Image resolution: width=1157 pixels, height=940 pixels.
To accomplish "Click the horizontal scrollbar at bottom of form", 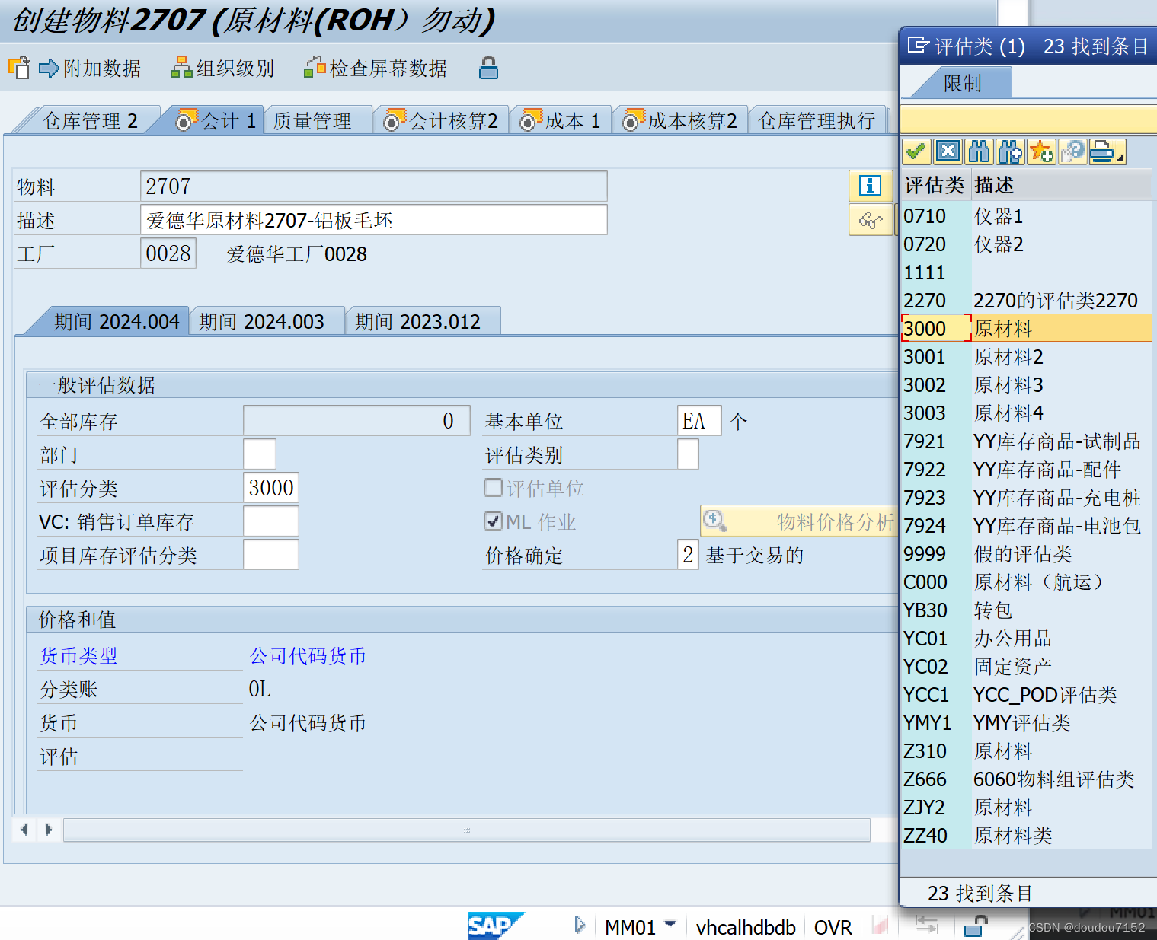I will click(x=466, y=830).
